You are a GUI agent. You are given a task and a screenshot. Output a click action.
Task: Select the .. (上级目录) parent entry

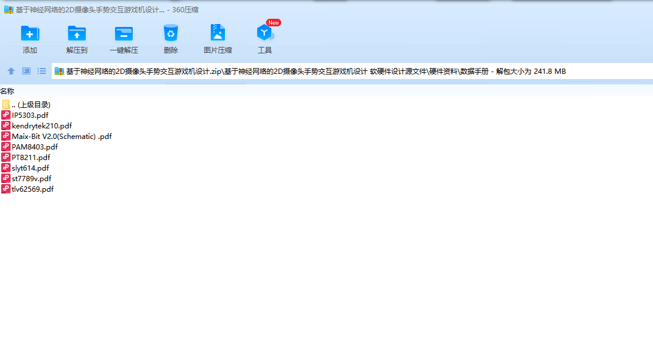(x=31, y=104)
